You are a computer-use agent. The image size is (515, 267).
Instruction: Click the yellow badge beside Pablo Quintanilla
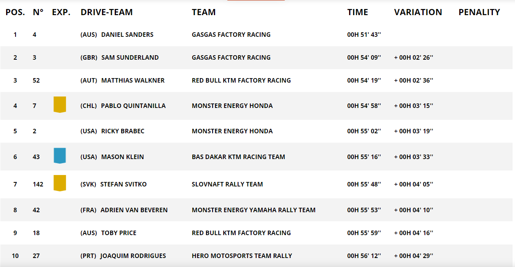pos(60,105)
